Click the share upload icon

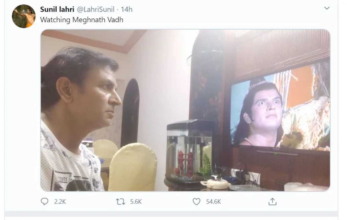pyautogui.click(x=272, y=202)
